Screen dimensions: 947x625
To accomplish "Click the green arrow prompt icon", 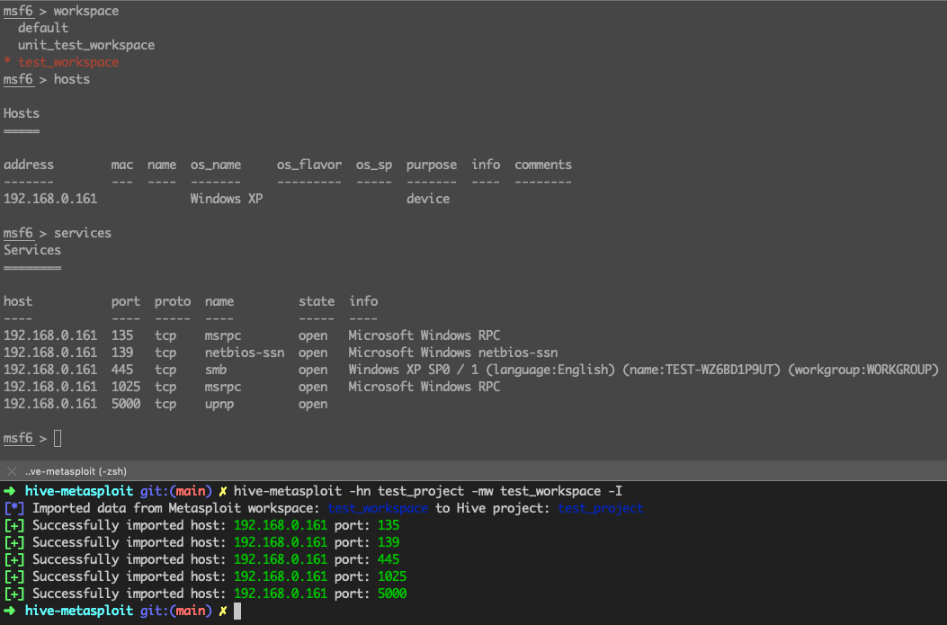I will [x=9, y=491].
